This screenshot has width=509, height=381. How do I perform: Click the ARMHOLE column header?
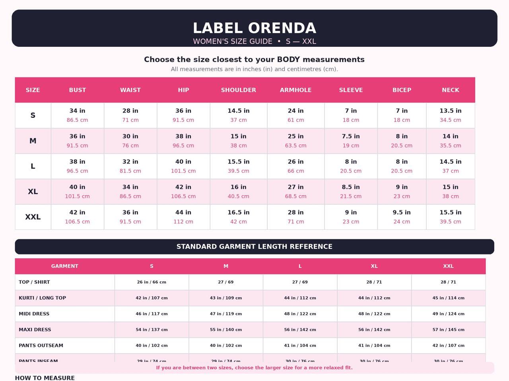[296, 90]
